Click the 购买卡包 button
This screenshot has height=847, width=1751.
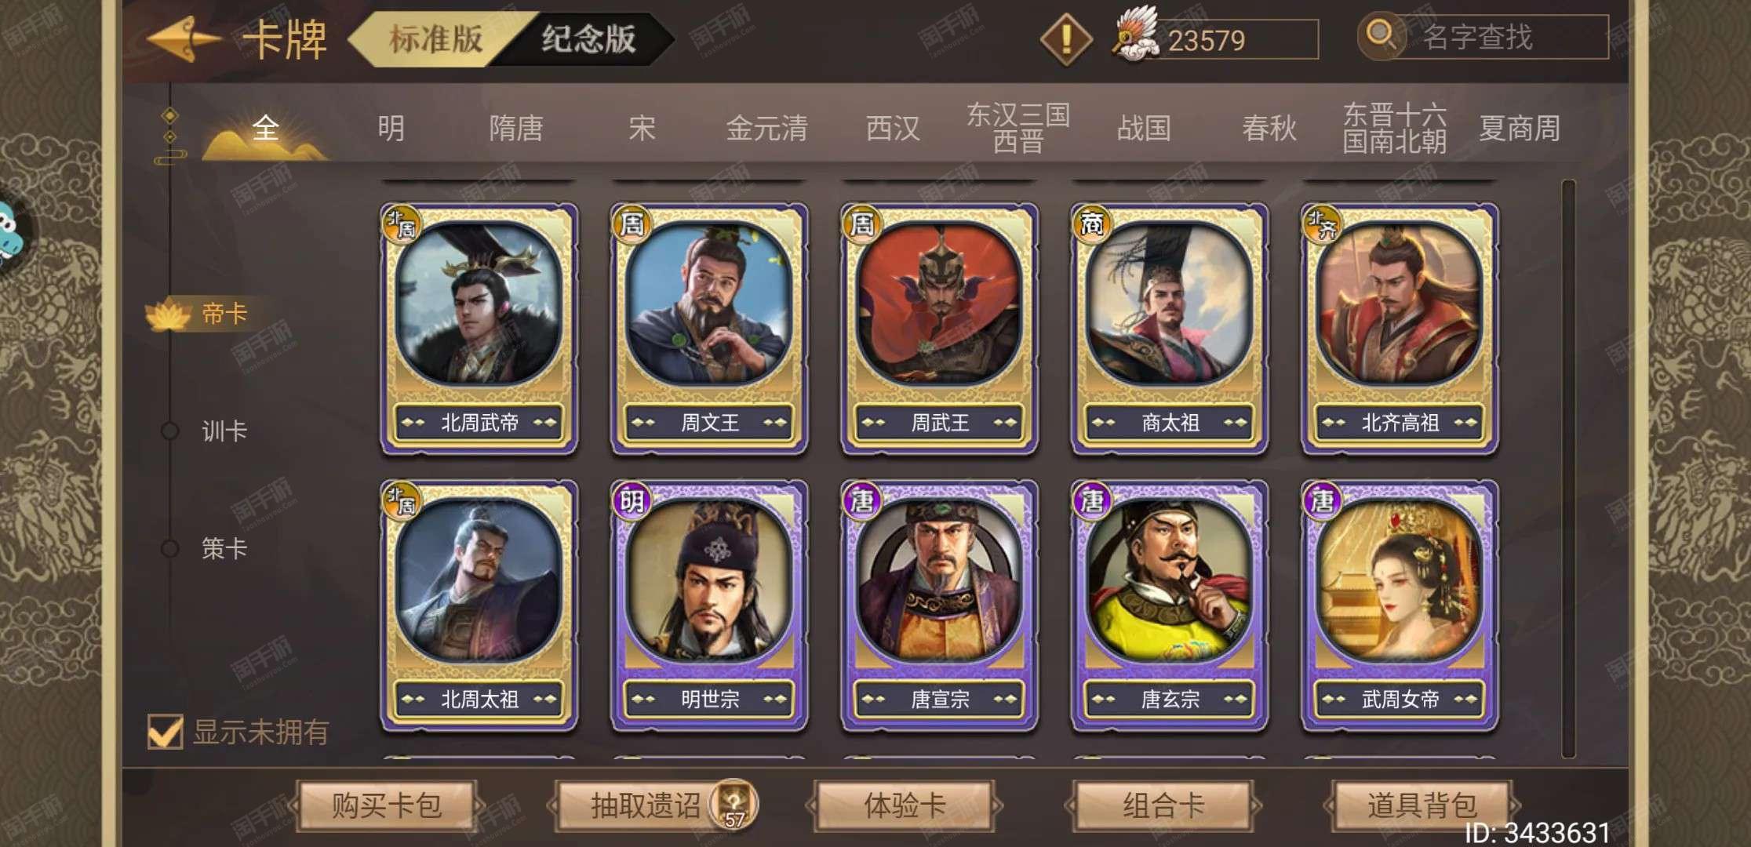click(x=386, y=805)
